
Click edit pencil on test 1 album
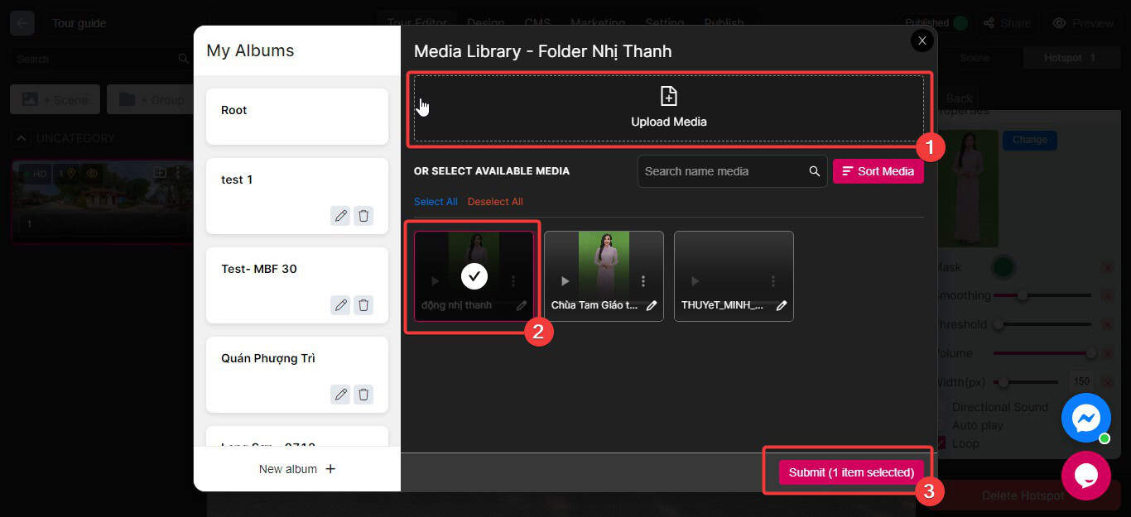click(340, 216)
